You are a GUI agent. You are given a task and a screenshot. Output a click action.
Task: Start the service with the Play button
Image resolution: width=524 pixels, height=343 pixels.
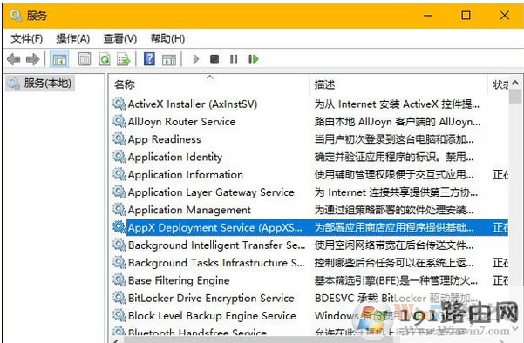click(x=196, y=59)
